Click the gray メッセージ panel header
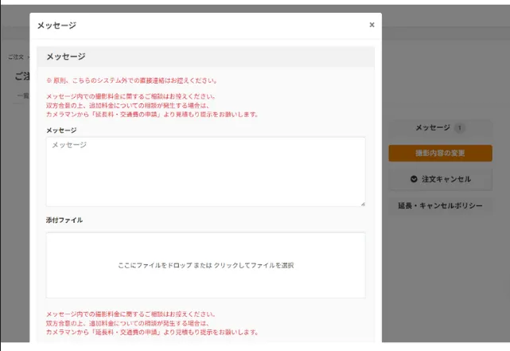This screenshot has height=351, width=510. click(x=205, y=57)
